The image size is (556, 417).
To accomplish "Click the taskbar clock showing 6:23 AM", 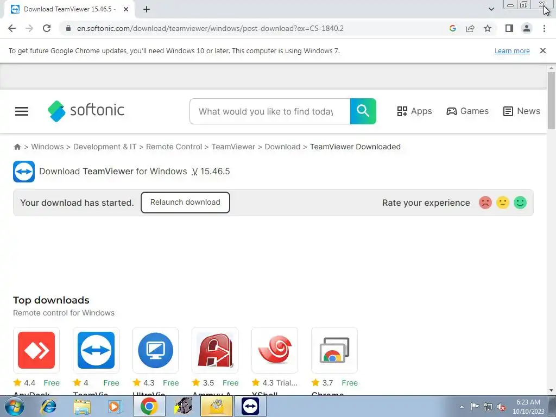I will point(528,407).
